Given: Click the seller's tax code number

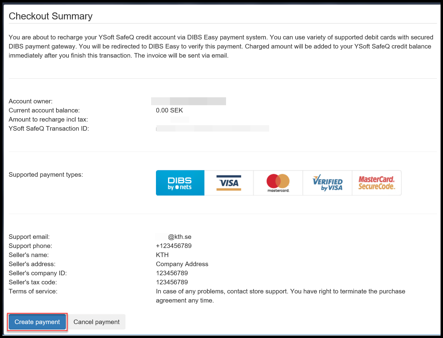Looking at the screenshot, I should (172, 282).
